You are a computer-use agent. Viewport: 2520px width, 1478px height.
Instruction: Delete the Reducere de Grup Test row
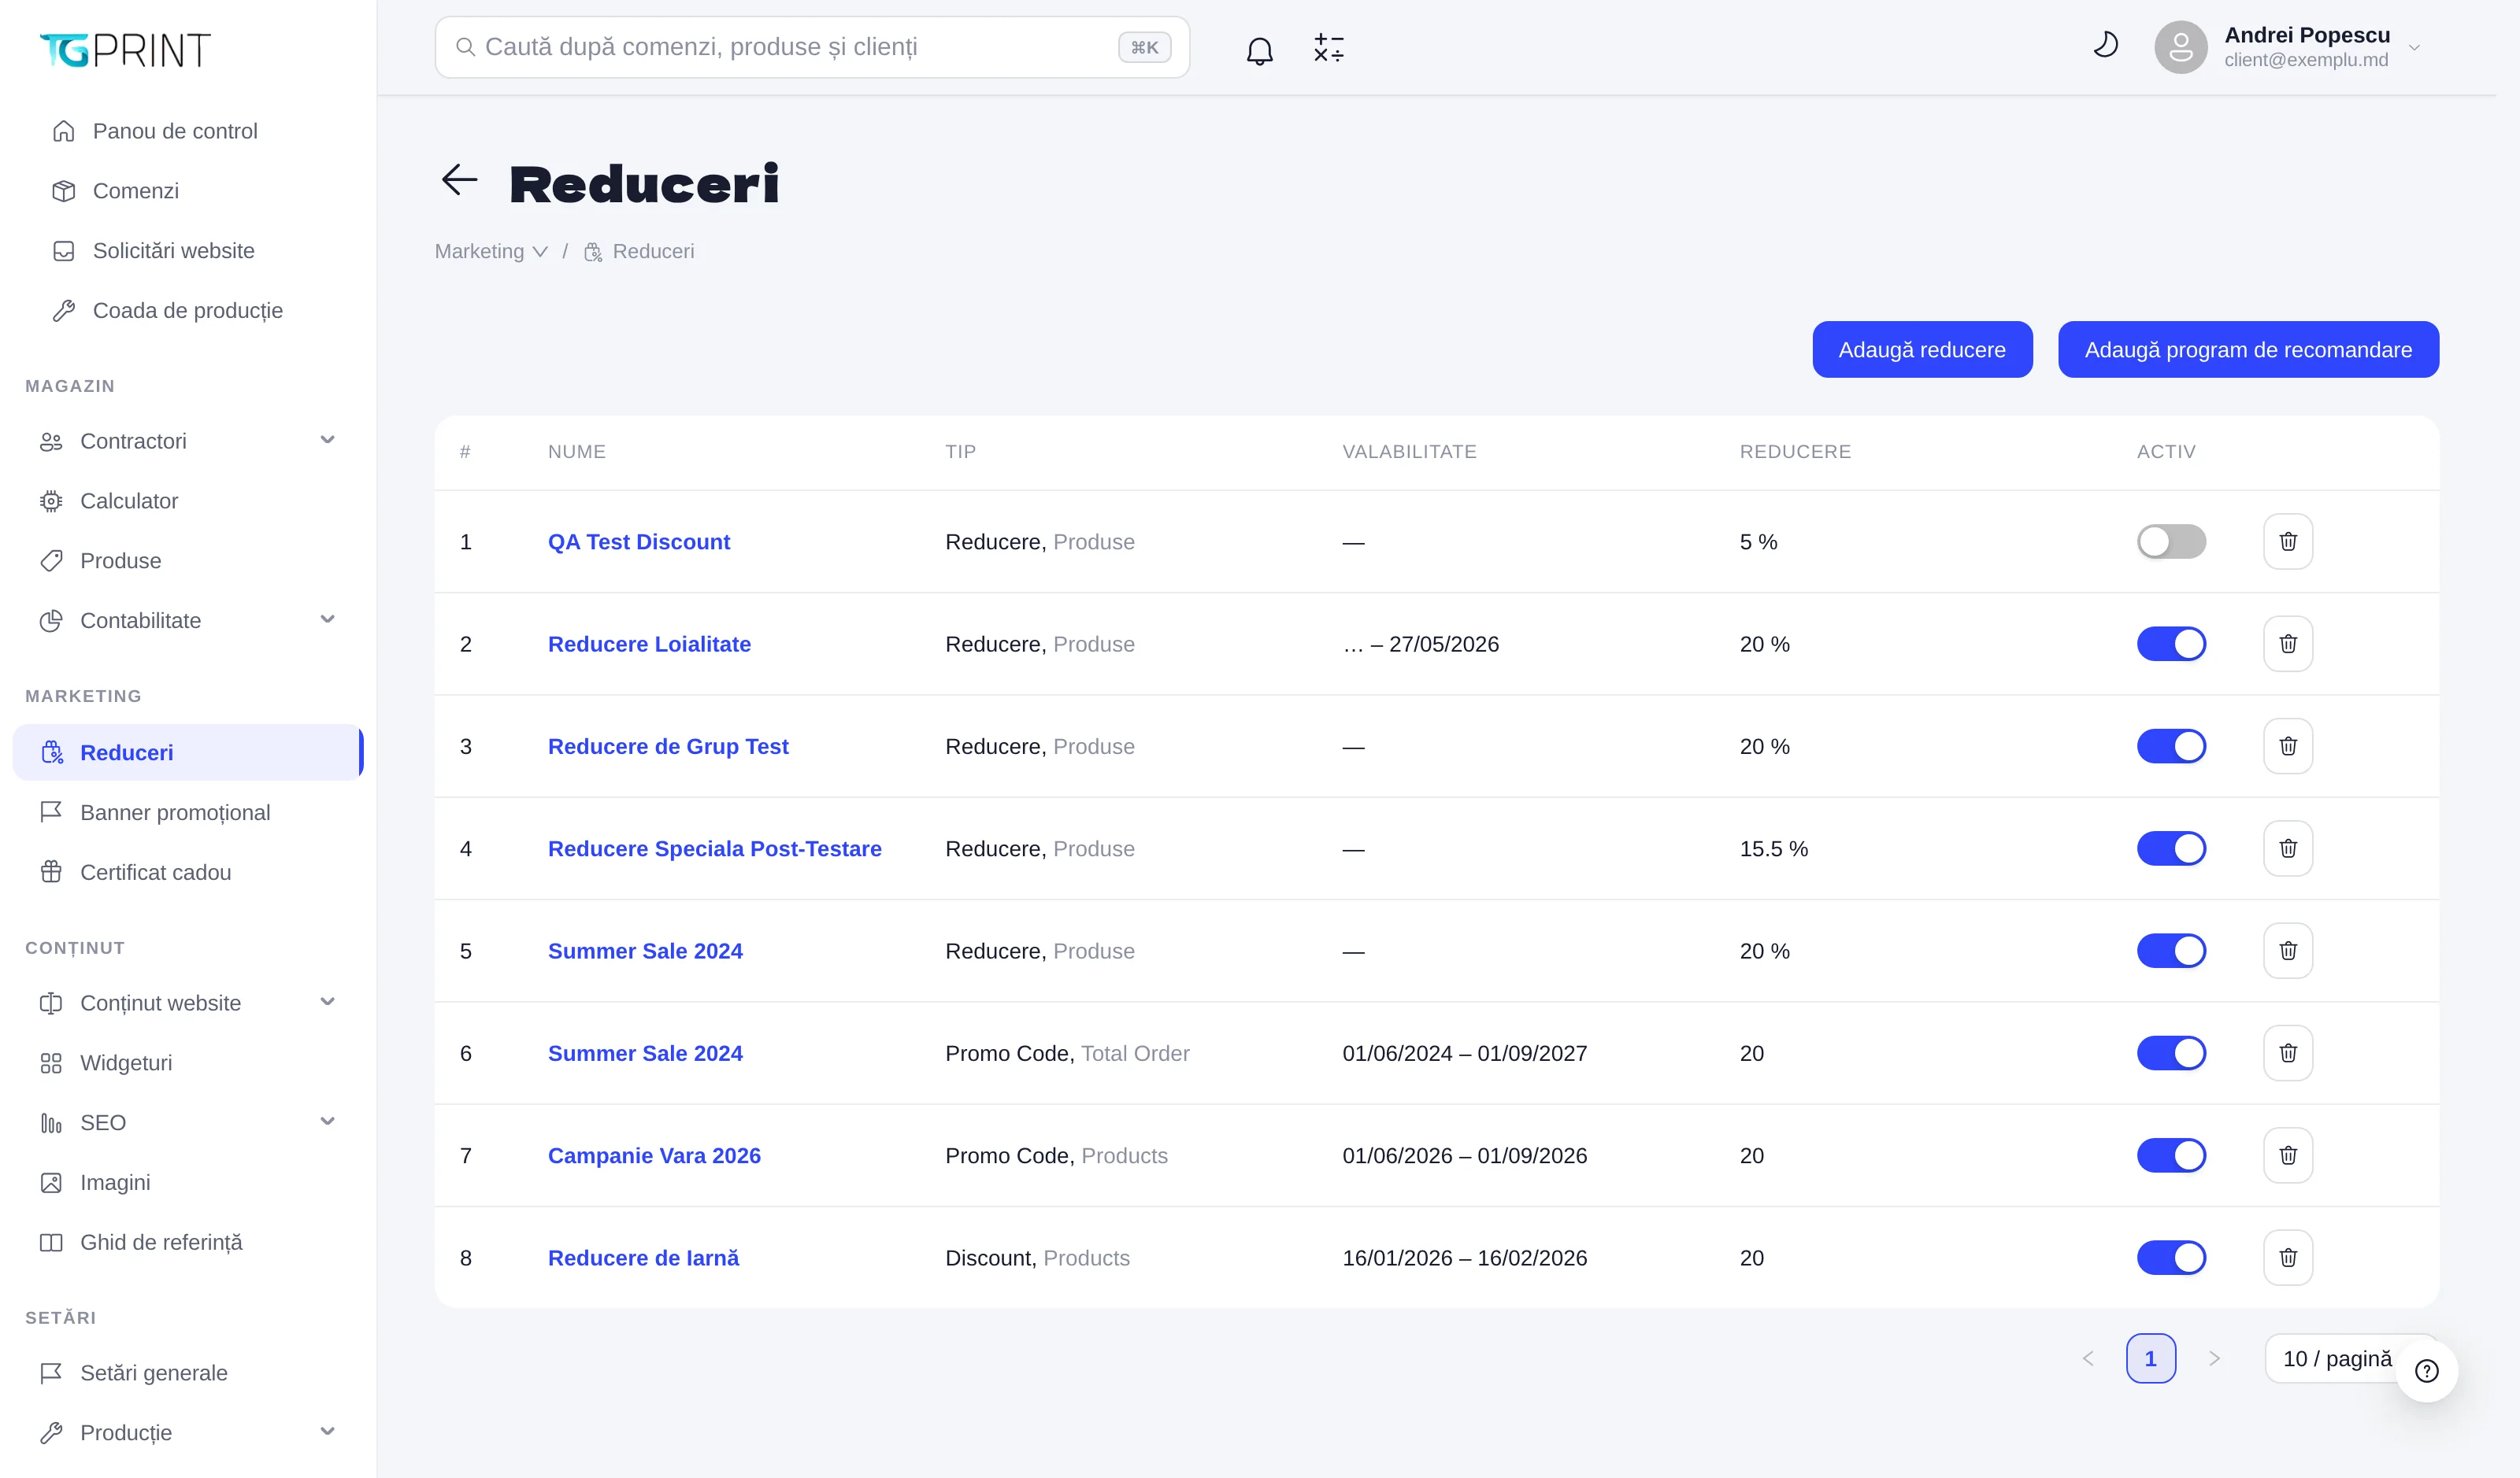(2287, 747)
